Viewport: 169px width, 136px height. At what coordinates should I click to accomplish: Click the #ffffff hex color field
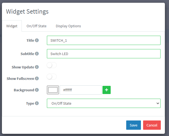tap(80, 90)
